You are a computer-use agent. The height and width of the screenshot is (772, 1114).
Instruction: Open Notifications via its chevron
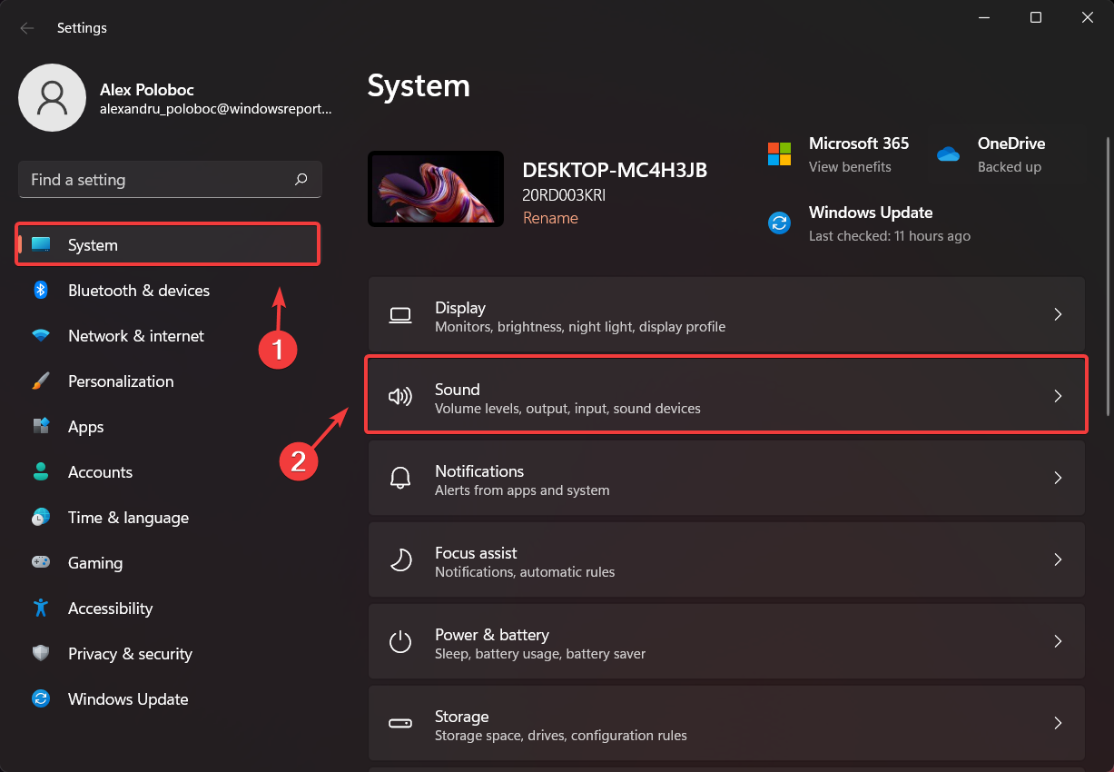(1058, 477)
